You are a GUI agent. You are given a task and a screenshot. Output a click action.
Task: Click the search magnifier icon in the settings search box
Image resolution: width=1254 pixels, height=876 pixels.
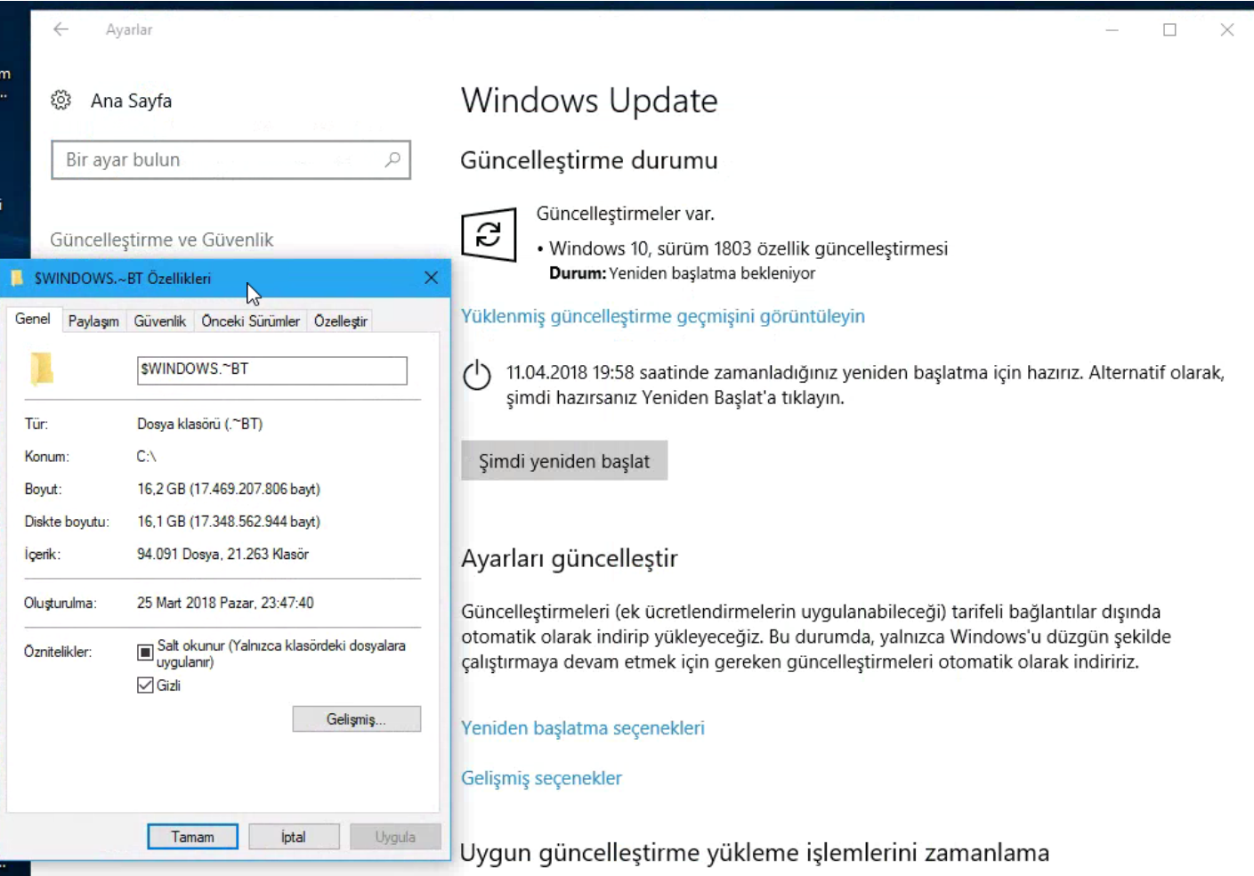pyautogui.click(x=392, y=159)
